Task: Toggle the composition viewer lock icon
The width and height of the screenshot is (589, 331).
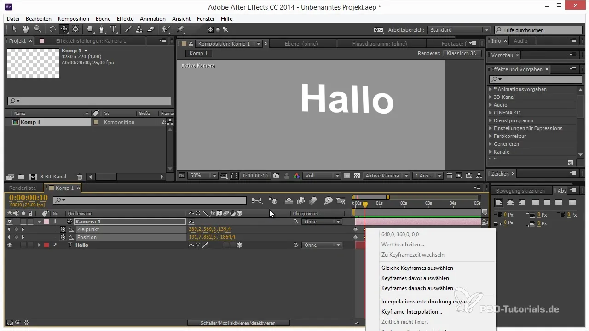Action: pyautogui.click(x=190, y=44)
